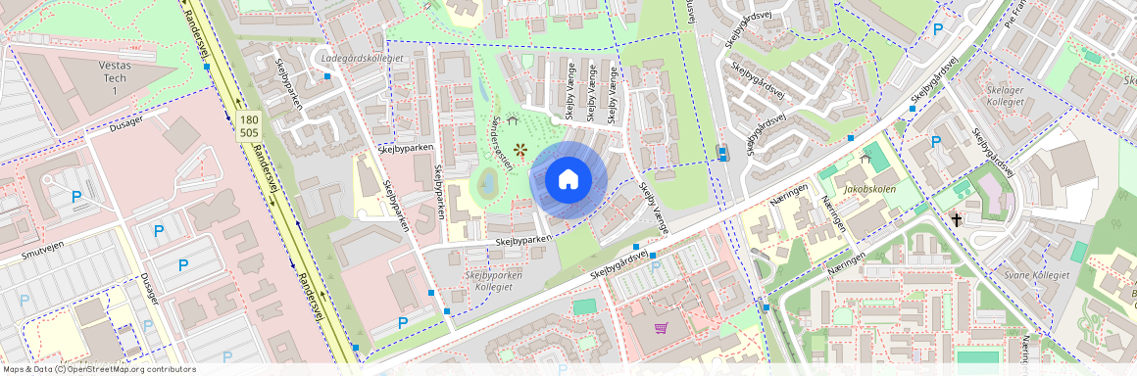This screenshot has height=376, width=1137.
Task: Select the faded parking P above the shopping cart
Action: (x=656, y=267)
